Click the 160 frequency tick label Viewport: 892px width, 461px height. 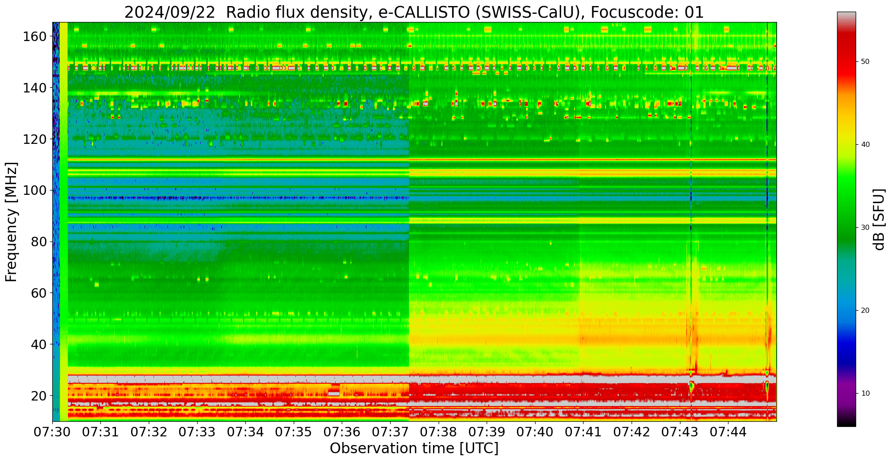tap(34, 36)
